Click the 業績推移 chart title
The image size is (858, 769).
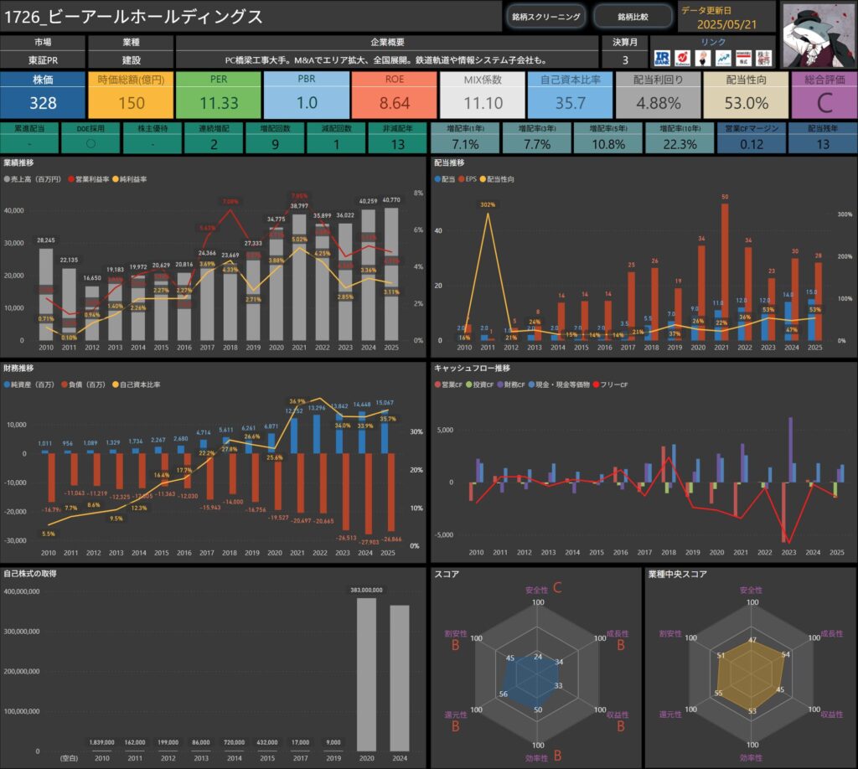[x=18, y=163]
